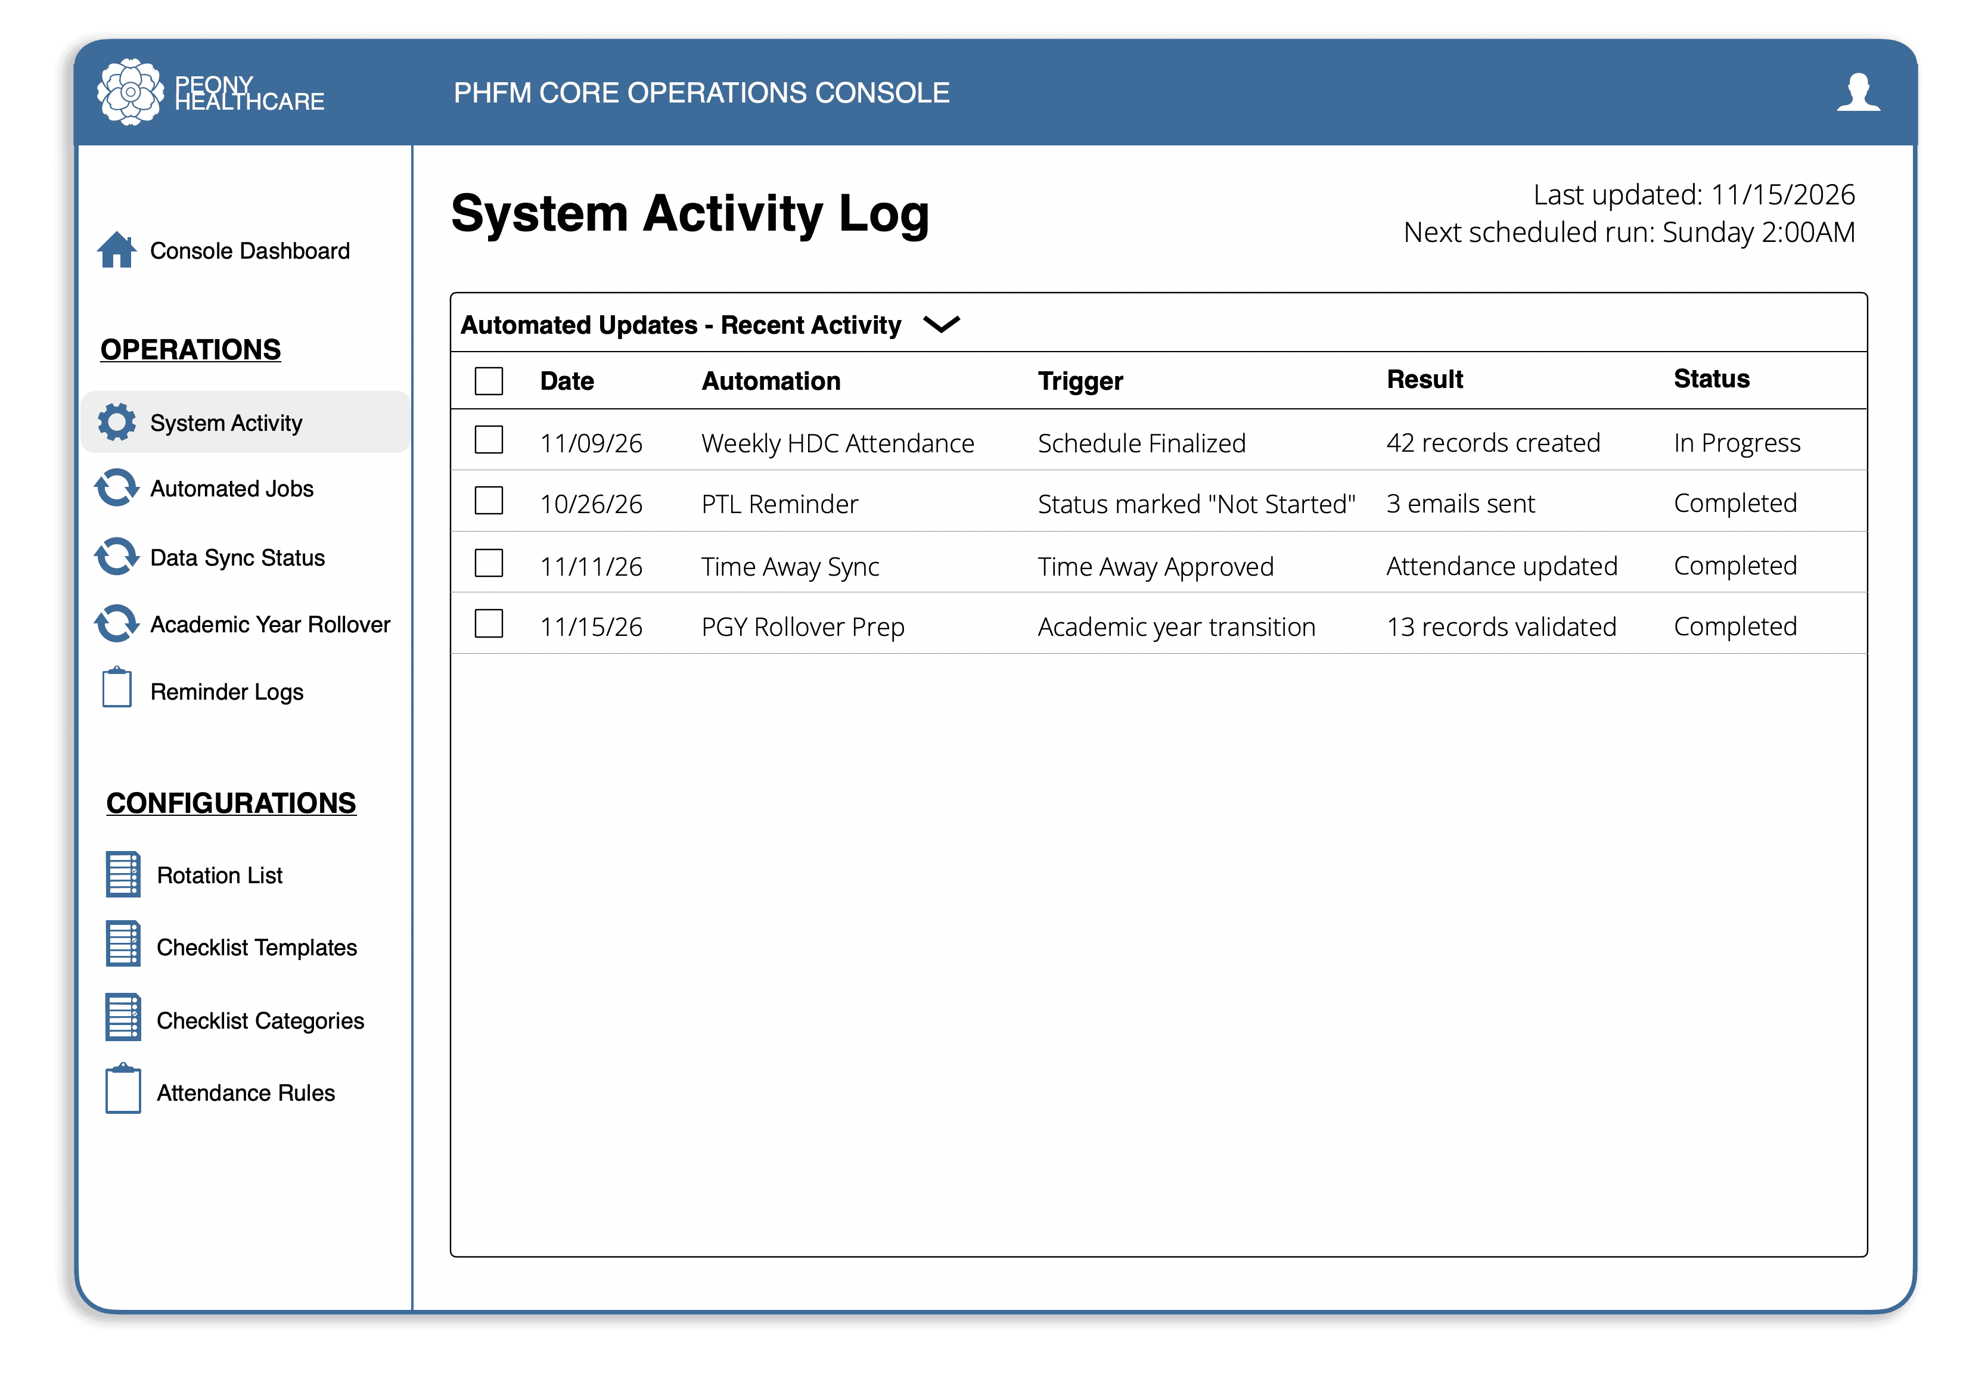Tick the Time Away Sync row checkbox

489,563
